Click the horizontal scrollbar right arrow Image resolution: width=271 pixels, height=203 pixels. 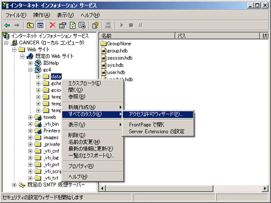pyautogui.click(x=265, y=188)
